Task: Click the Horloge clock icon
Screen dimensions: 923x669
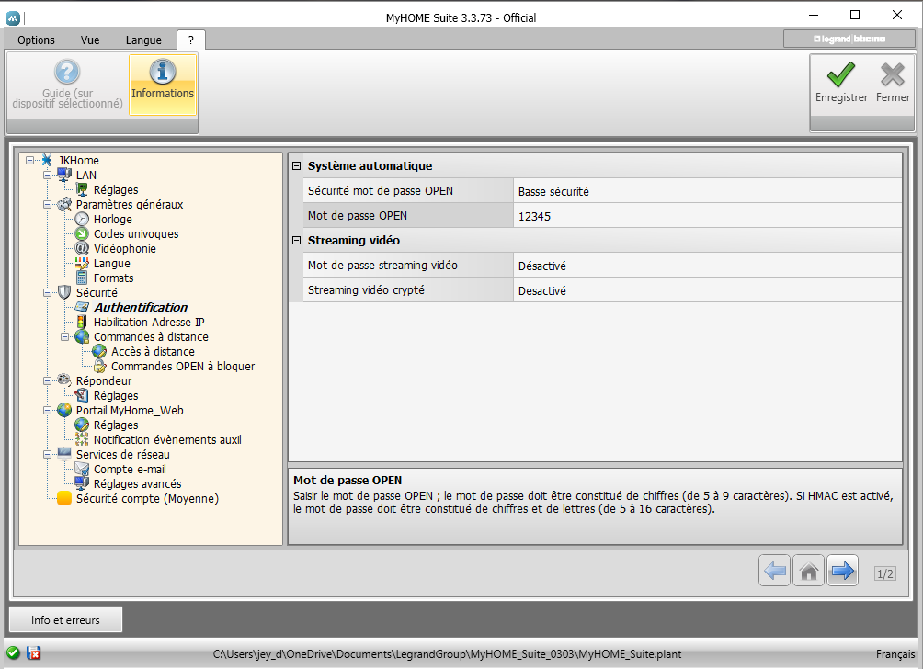Action: [82, 219]
